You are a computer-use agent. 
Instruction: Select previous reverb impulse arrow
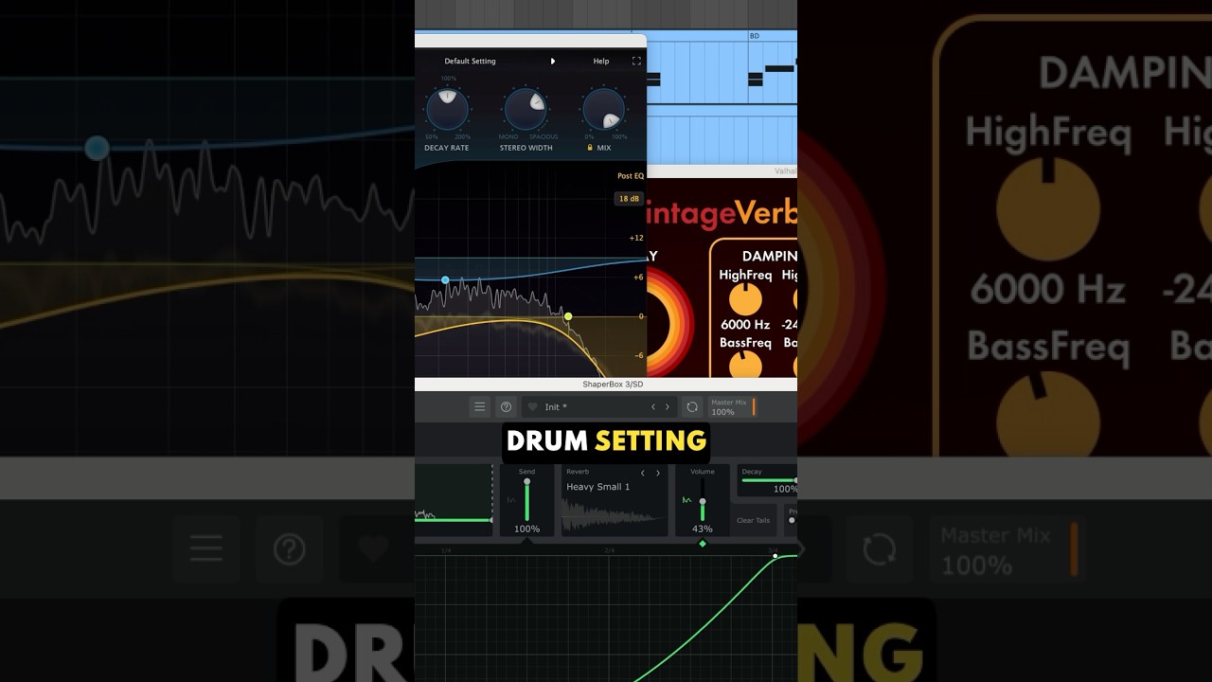click(x=643, y=473)
